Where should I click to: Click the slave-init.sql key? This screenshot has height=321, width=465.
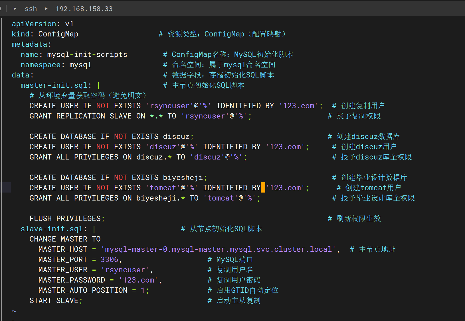(52, 229)
